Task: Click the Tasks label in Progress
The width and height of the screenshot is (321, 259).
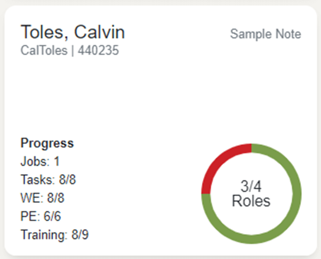Action: pyautogui.click(x=37, y=180)
